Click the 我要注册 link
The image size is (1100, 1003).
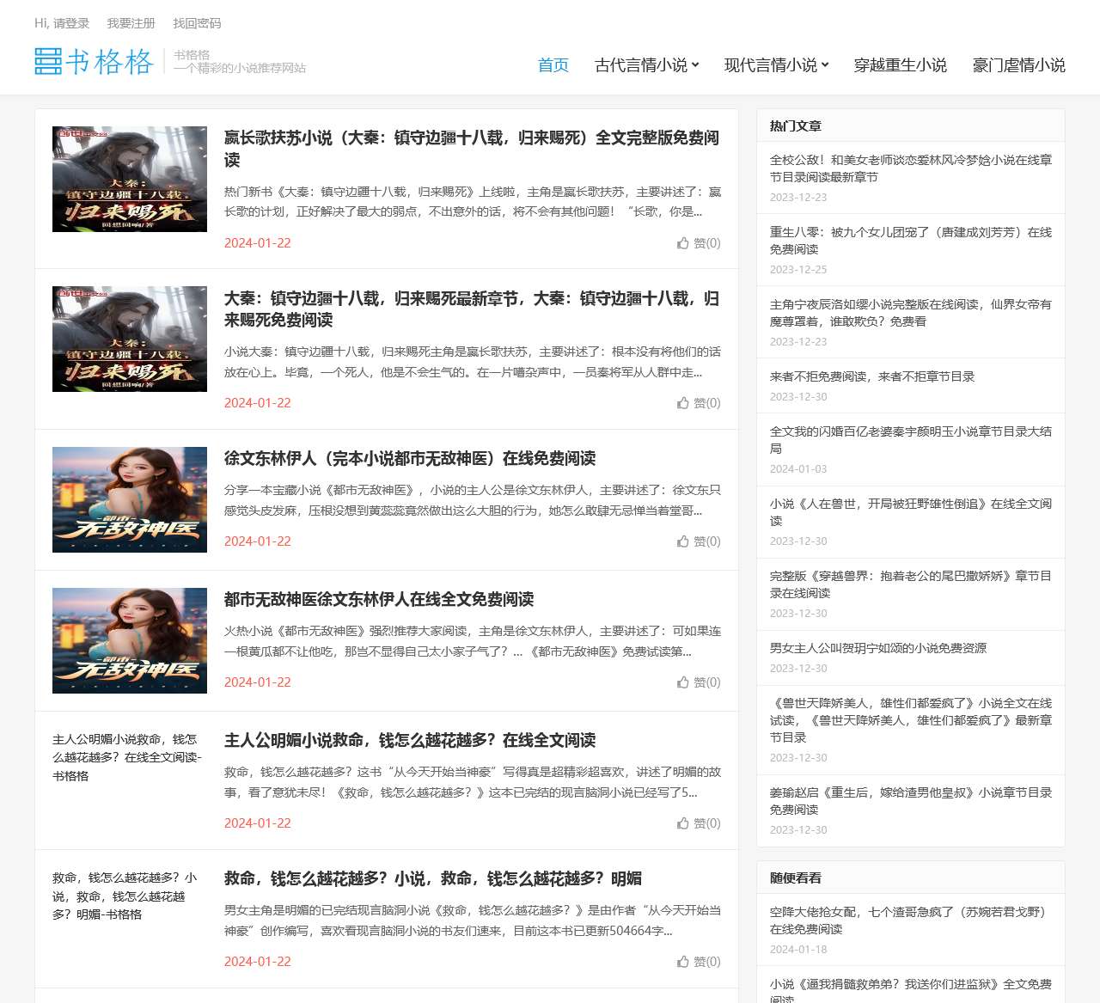pyautogui.click(x=131, y=23)
